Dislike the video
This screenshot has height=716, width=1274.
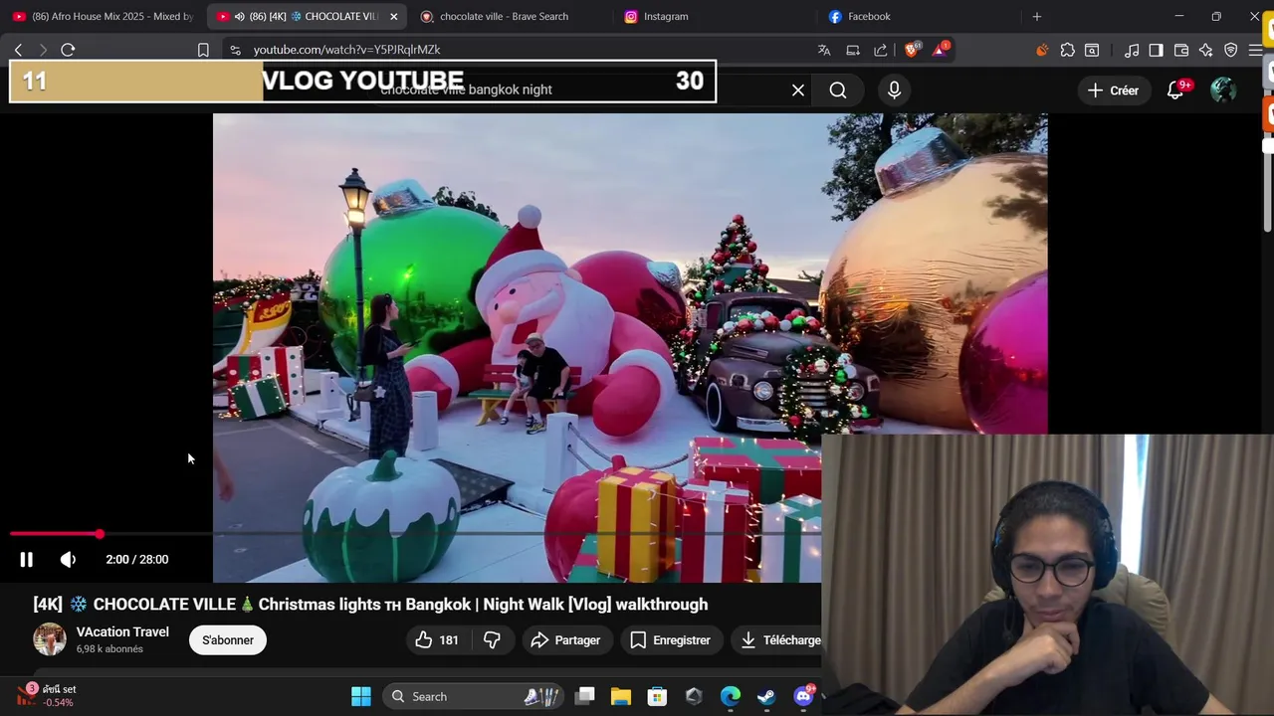pyautogui.click(x=492, y=640)
